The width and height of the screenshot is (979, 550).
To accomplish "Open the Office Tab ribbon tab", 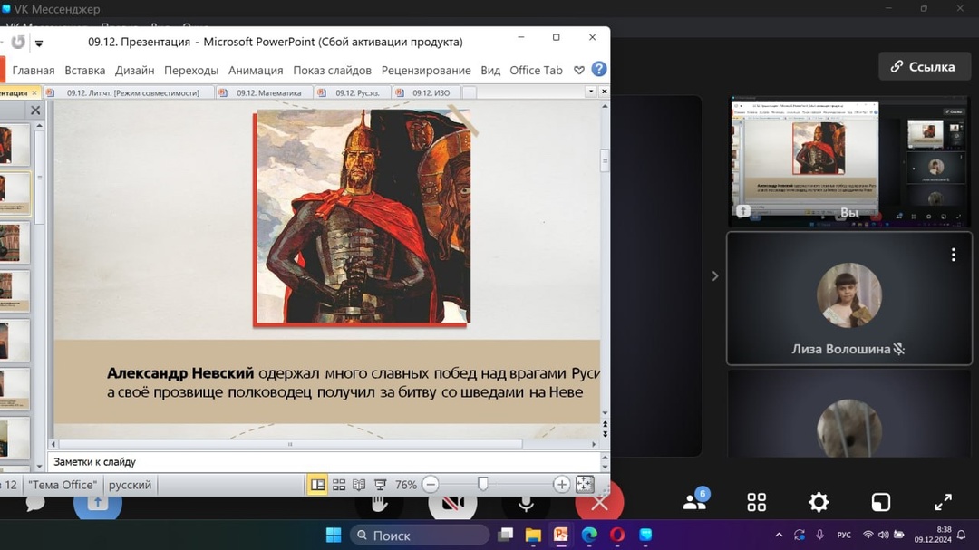I will (536, 71).
